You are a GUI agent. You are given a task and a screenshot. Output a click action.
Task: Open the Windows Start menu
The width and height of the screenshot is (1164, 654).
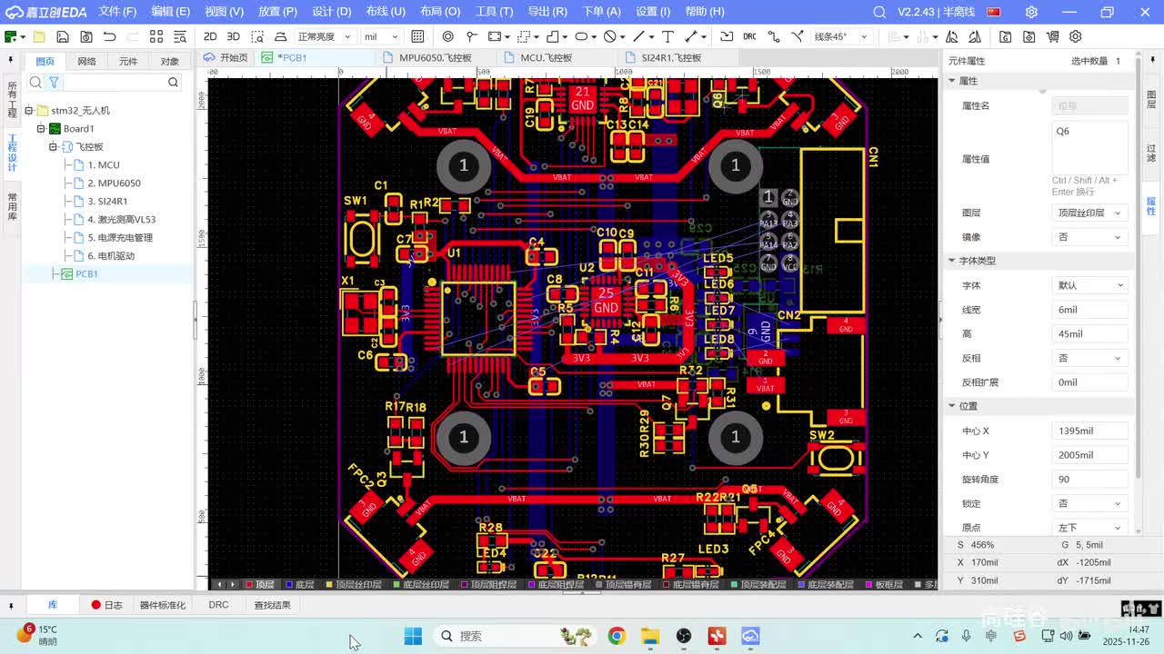[412, 636]
